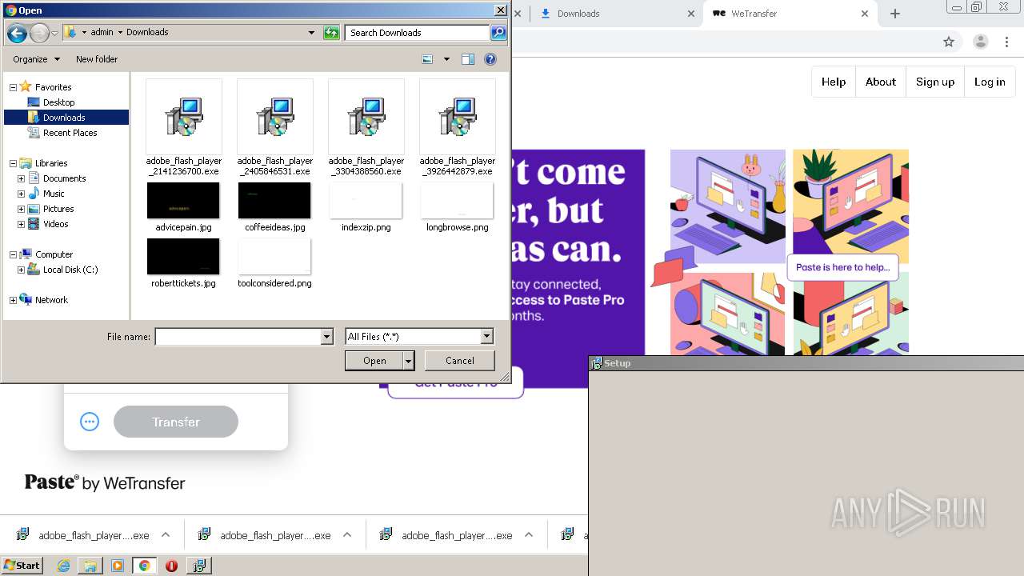Select toolconsidered.png file
Image resolution: width=1024 pixels, height=576 pixels.
pyautogui.click(x=274, y=263)
